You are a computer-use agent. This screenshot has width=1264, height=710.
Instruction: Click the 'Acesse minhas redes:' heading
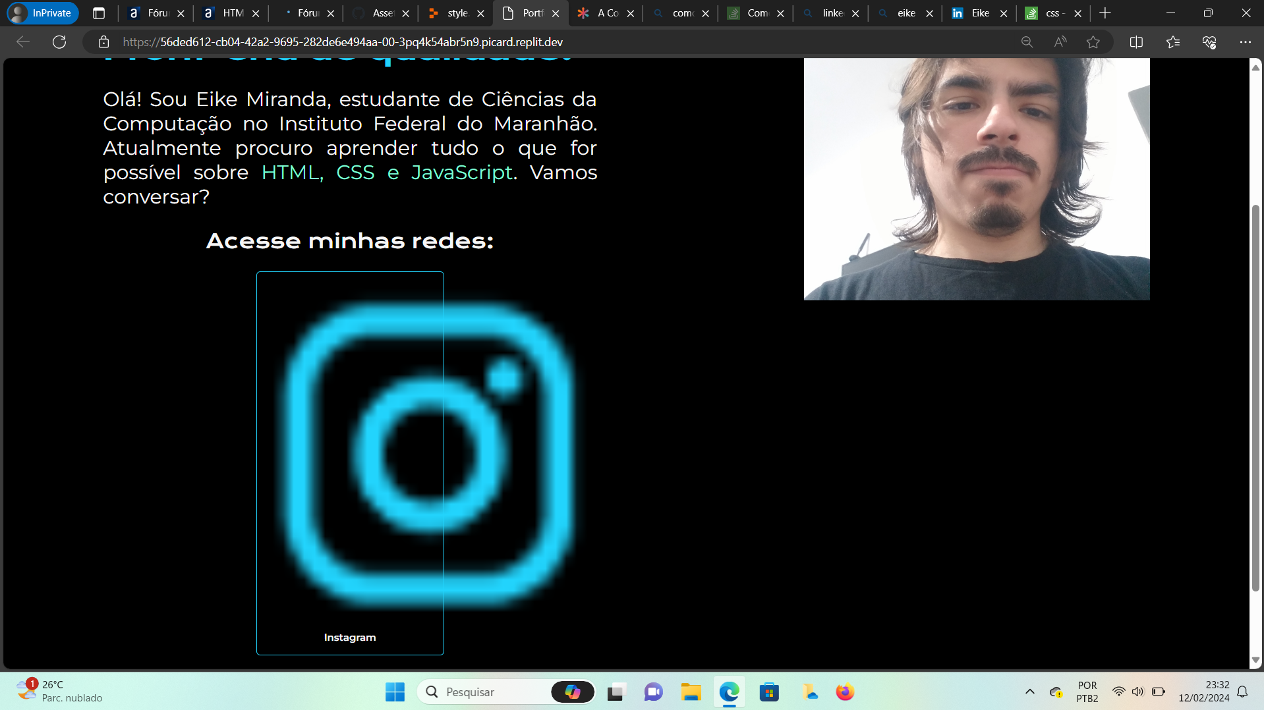click(350, 241)
